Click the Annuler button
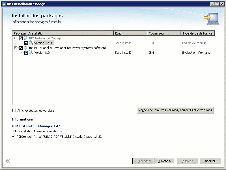 pyautogui.click(x=210, y=161)
